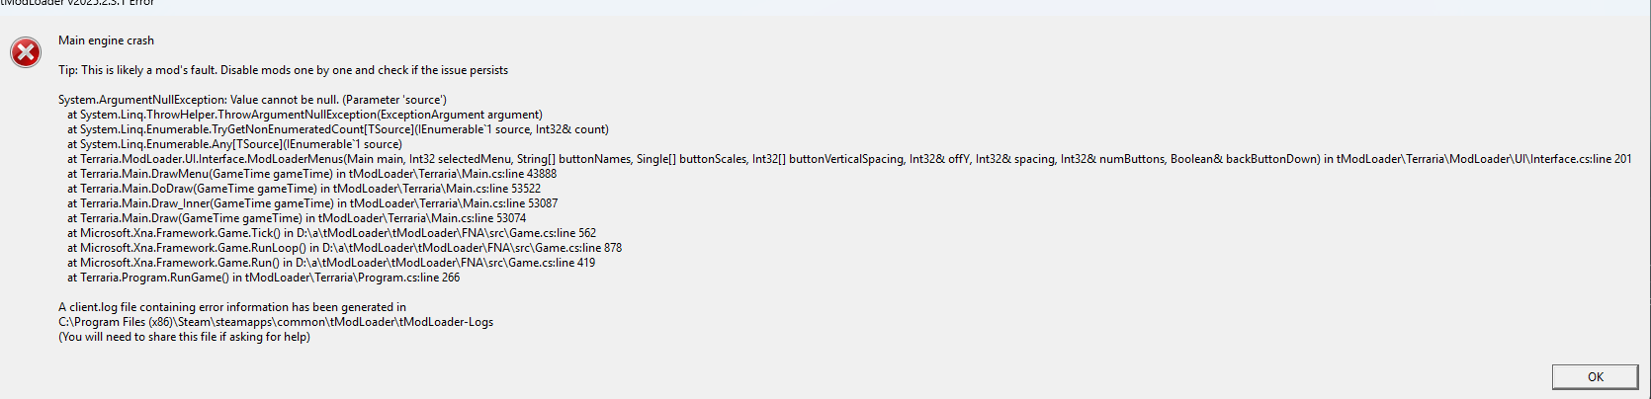This screenshot has height=399, width=1651.
Task: Click the Game.RunLoop line 878 entry
Action: 344,248
